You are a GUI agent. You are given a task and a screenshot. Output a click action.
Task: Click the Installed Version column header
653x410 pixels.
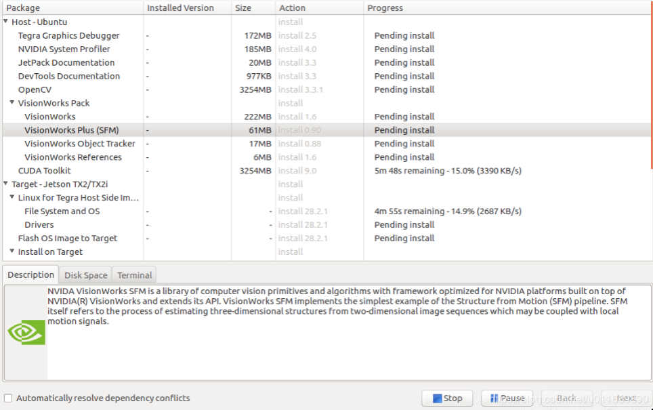pyautogui.click(x=188, y=8)
